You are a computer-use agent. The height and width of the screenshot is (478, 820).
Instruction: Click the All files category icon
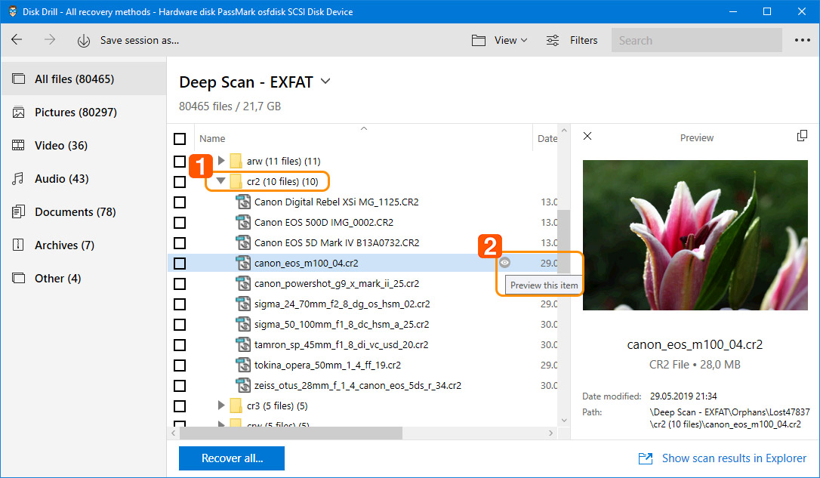18,79
